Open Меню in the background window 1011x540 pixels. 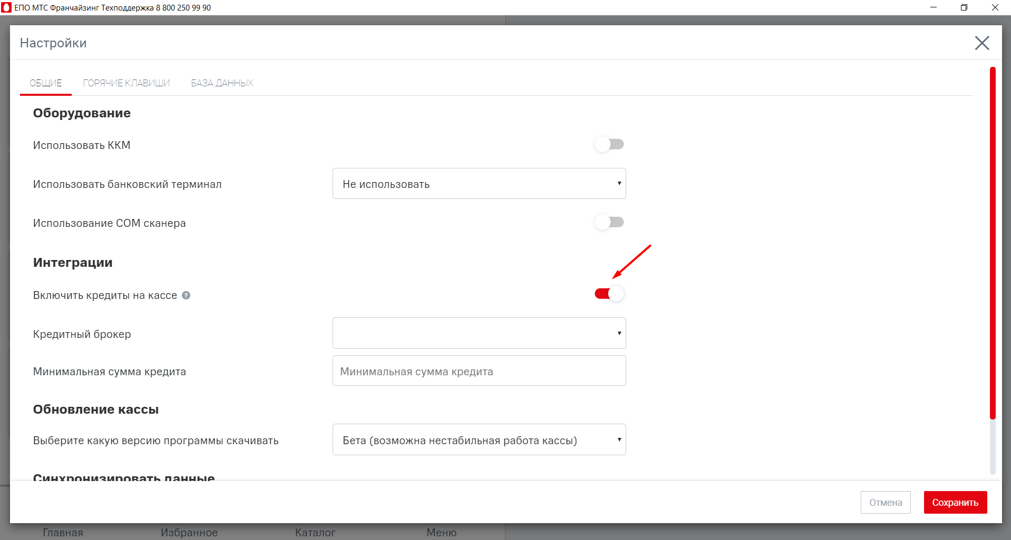441,532
